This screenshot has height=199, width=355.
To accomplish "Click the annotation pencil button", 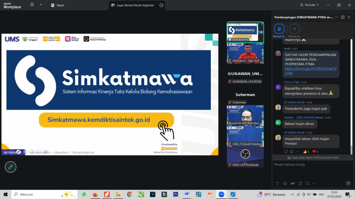I will [10, 167].
